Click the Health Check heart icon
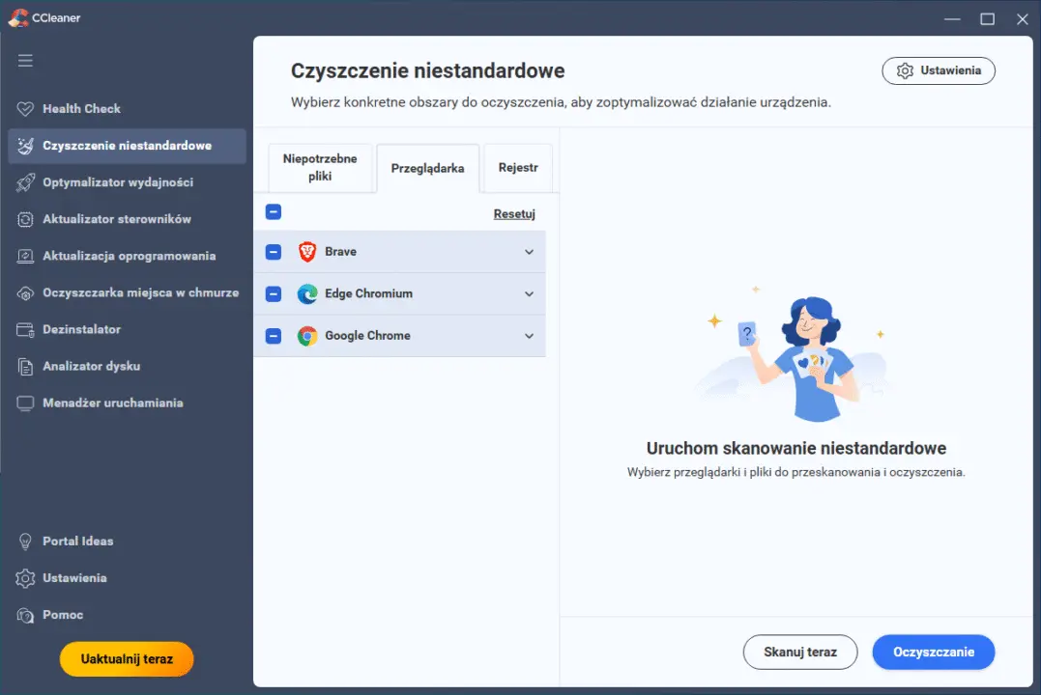The image size is (1041, 695). [x=26, y=109]
